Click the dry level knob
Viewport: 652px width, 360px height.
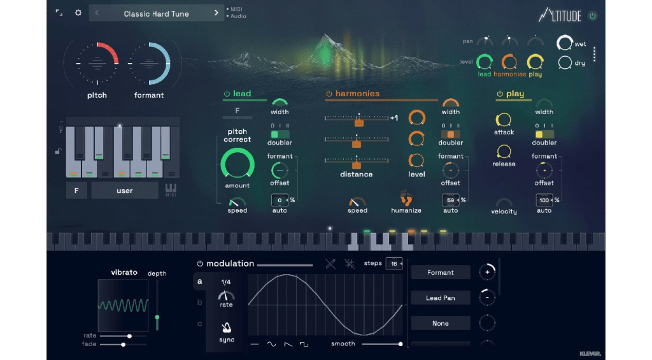coord(565,62)
